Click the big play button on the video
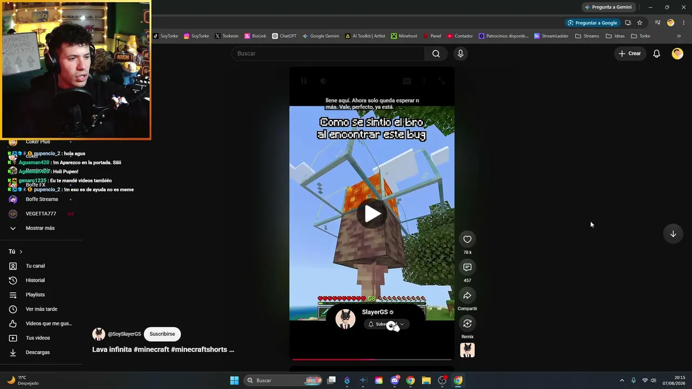Image resolution: width=692 pixels, height=389 pixels. (x=372, y=214)
